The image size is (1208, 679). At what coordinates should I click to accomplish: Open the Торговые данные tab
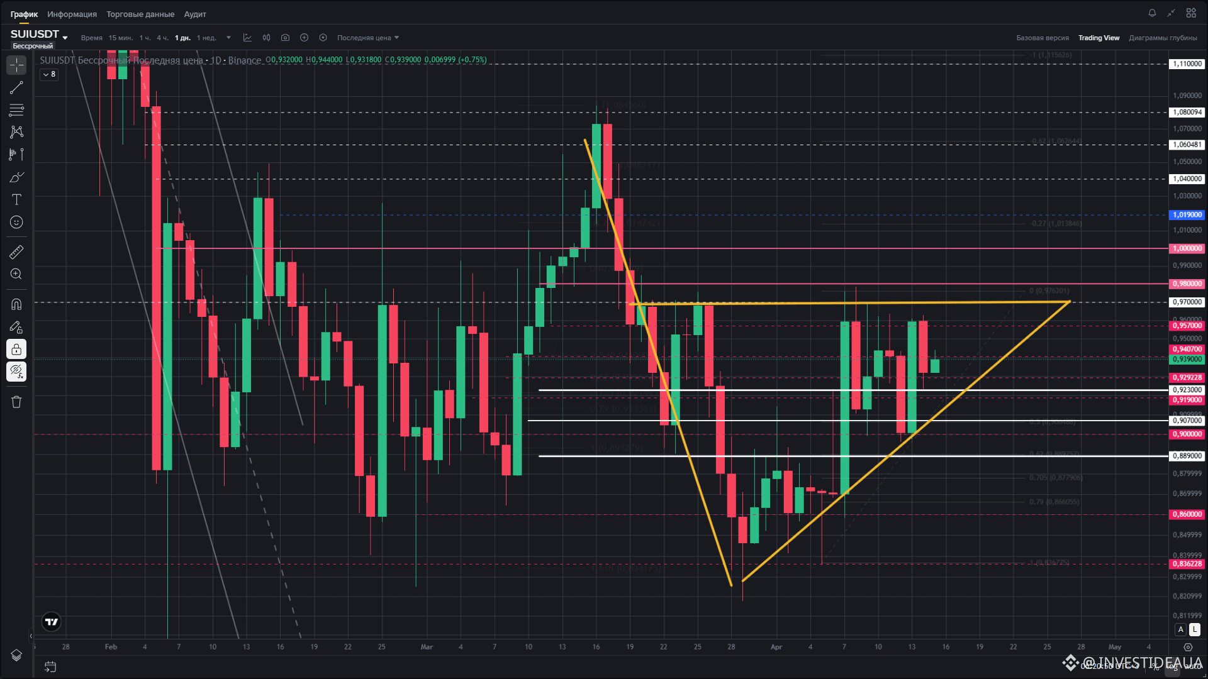coord(140,14)
